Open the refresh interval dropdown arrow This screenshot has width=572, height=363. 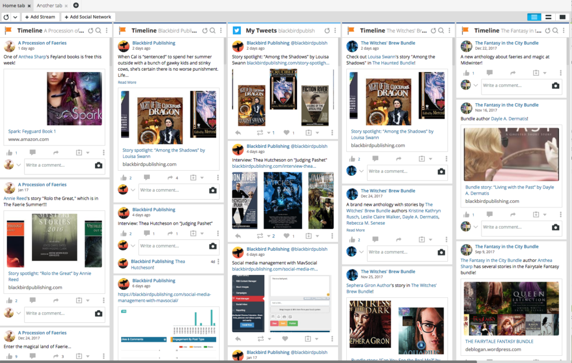15,17
